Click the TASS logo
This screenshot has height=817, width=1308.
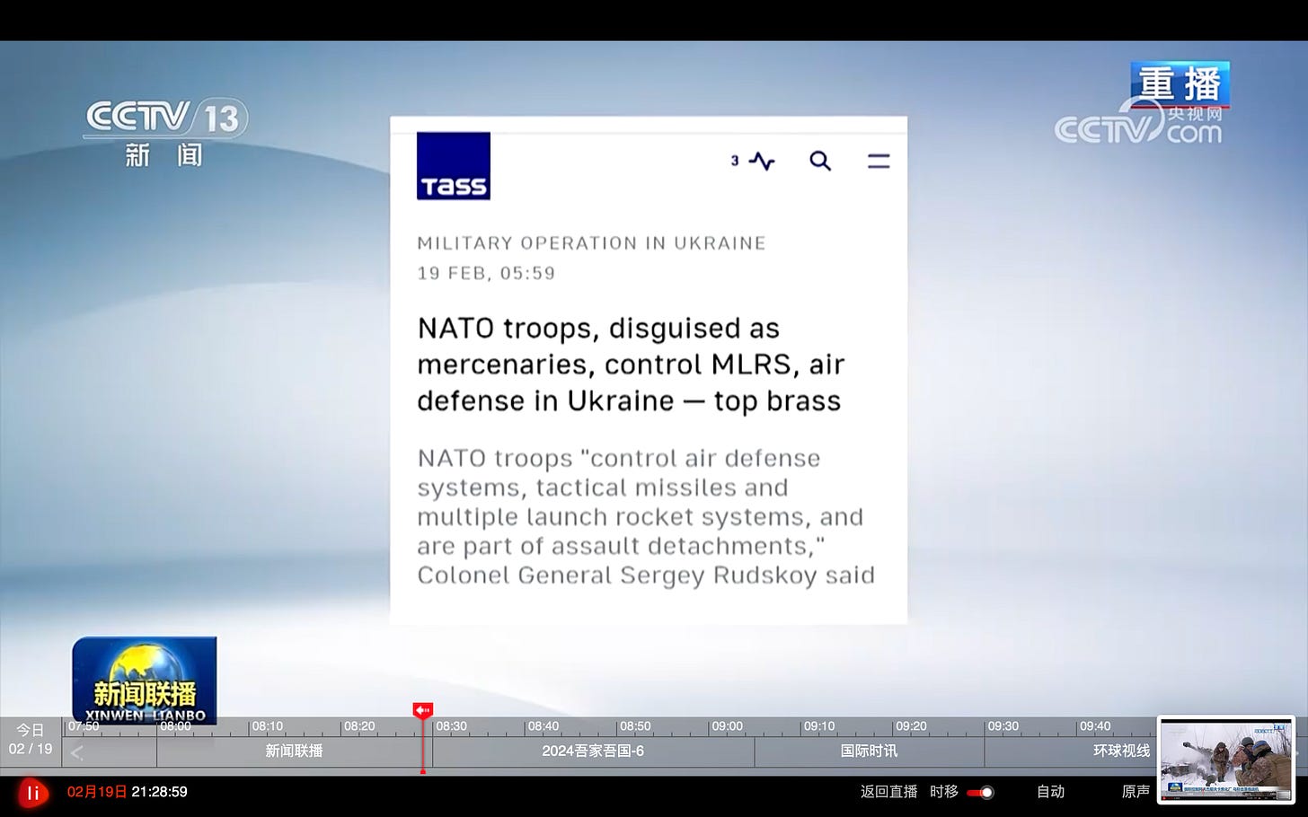coord(454,166)
